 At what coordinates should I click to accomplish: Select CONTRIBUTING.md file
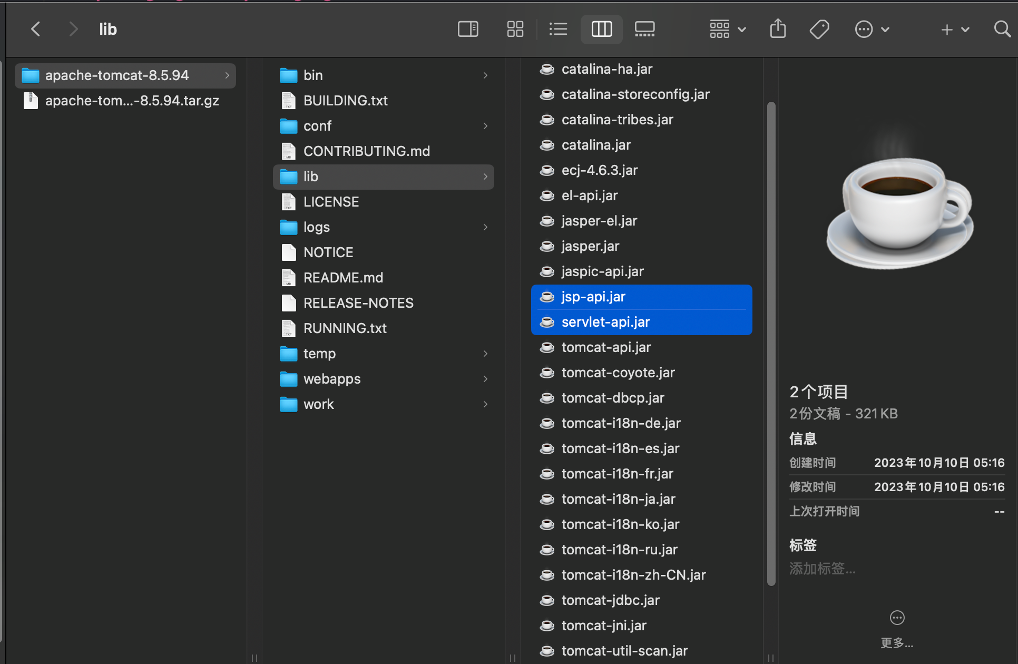coord(384,151)
